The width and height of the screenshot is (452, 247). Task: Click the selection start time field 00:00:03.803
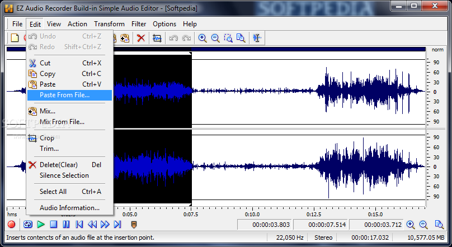click(x=265, y=225)
